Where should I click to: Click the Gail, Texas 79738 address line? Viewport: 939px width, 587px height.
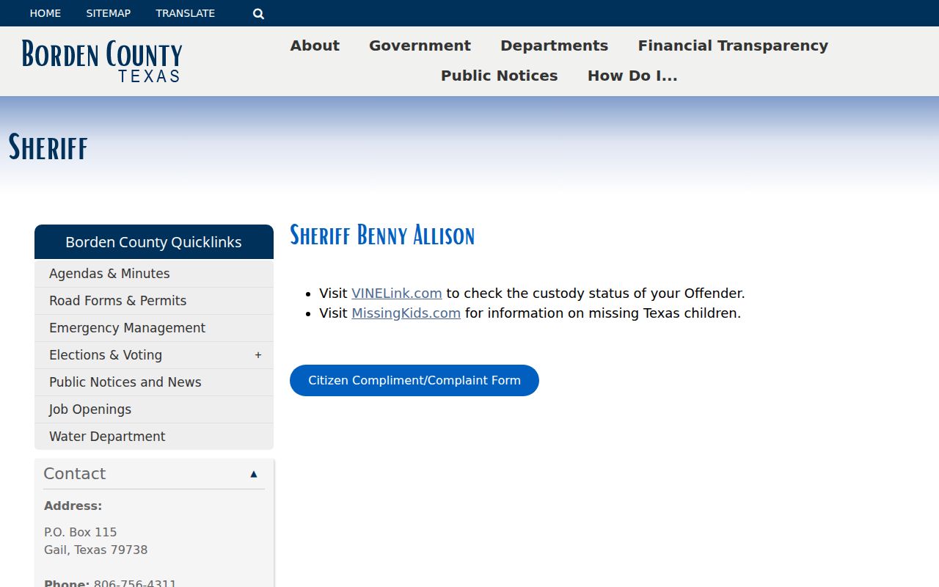[96, 550]
